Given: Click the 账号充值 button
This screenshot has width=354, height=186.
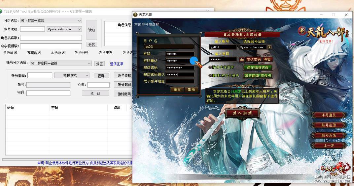Looking at the screenshot, I should [329, 135].
